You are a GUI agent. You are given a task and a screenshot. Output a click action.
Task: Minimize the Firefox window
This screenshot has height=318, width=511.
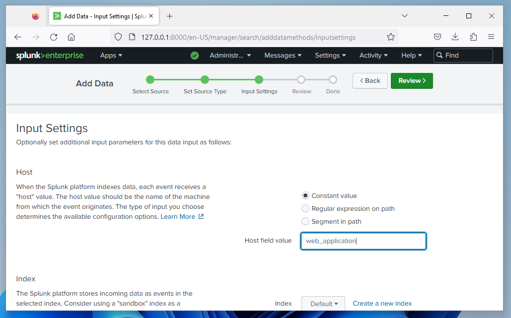(x=446, y=15)
